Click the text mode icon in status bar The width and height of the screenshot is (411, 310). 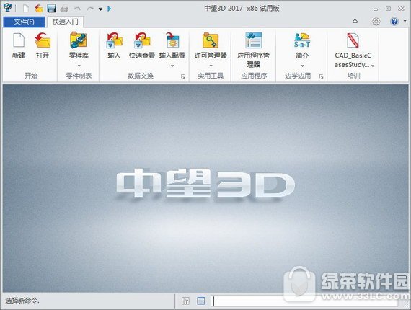click(x=185, y=301)
